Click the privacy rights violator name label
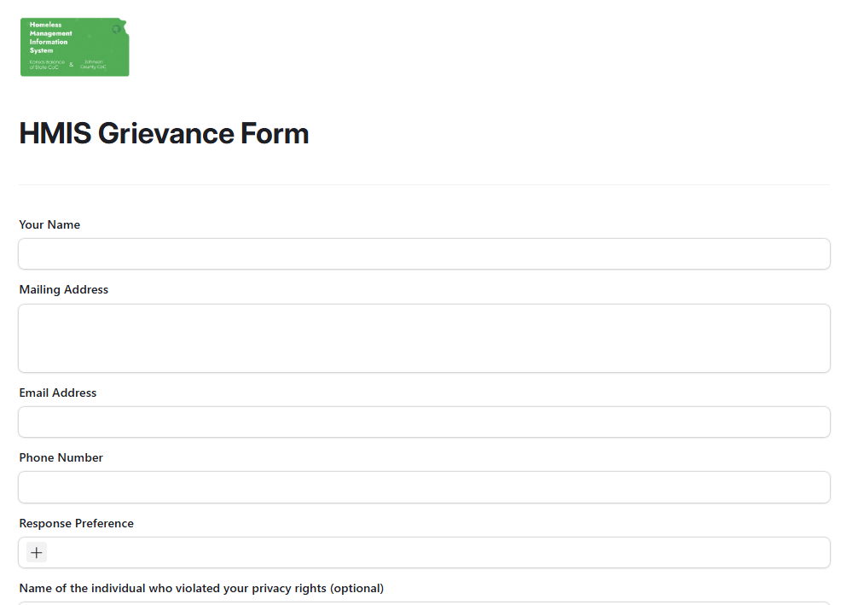 pos(201,589)
